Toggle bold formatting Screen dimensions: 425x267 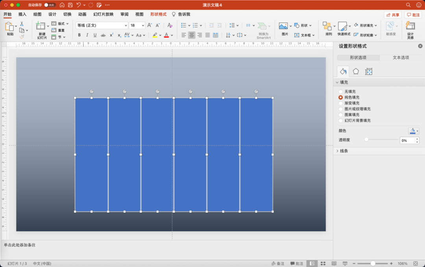tap(79, 35)
